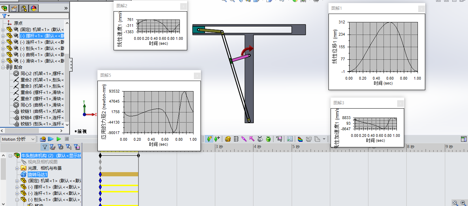
Task: Click the Contact icon
Action: tap(260, 139)
